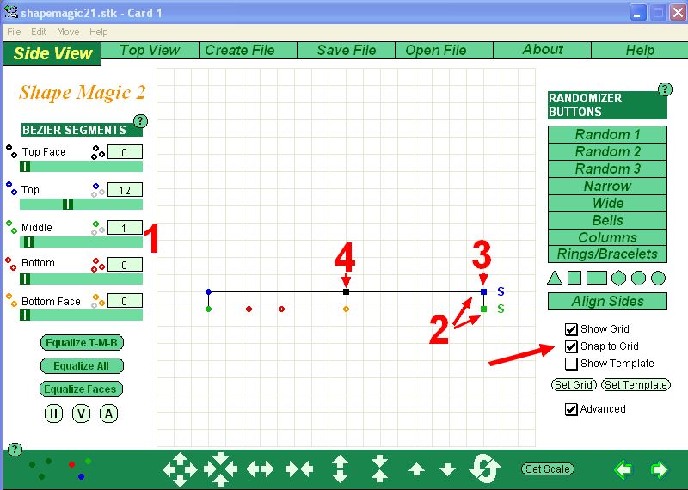This screenshot has width=688, height=490.
Task: Click the Set Template button
Action: click(636, 385)
